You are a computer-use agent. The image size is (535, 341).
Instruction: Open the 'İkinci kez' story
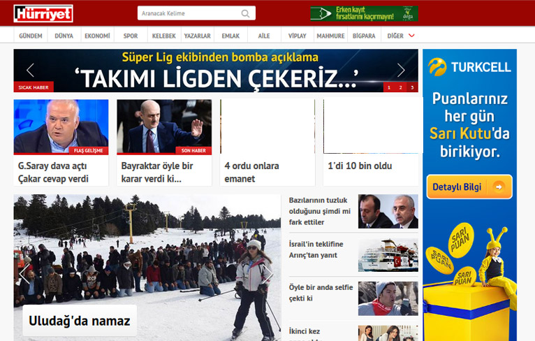tap(305, 331)
